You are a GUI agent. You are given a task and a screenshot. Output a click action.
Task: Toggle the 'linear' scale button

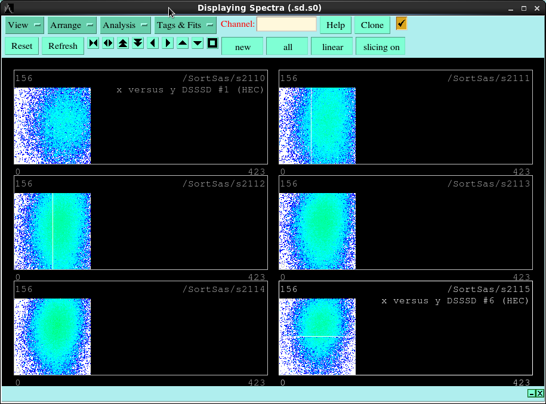(x=332, y=47)
